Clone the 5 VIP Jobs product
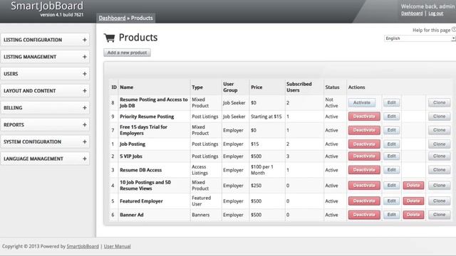Image resolution: width=456 pixels, height=256 pixels. click(x=439, y=156)
